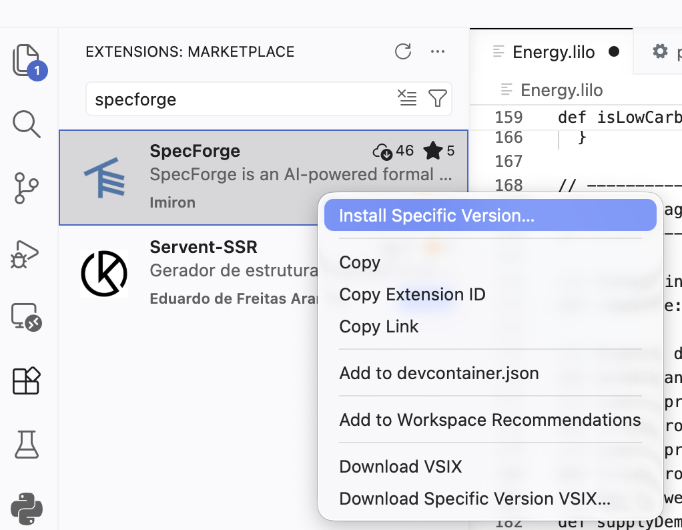Choose Copy Link menu item
This screenshot has height=530, width=682.
tap(490, 327)
